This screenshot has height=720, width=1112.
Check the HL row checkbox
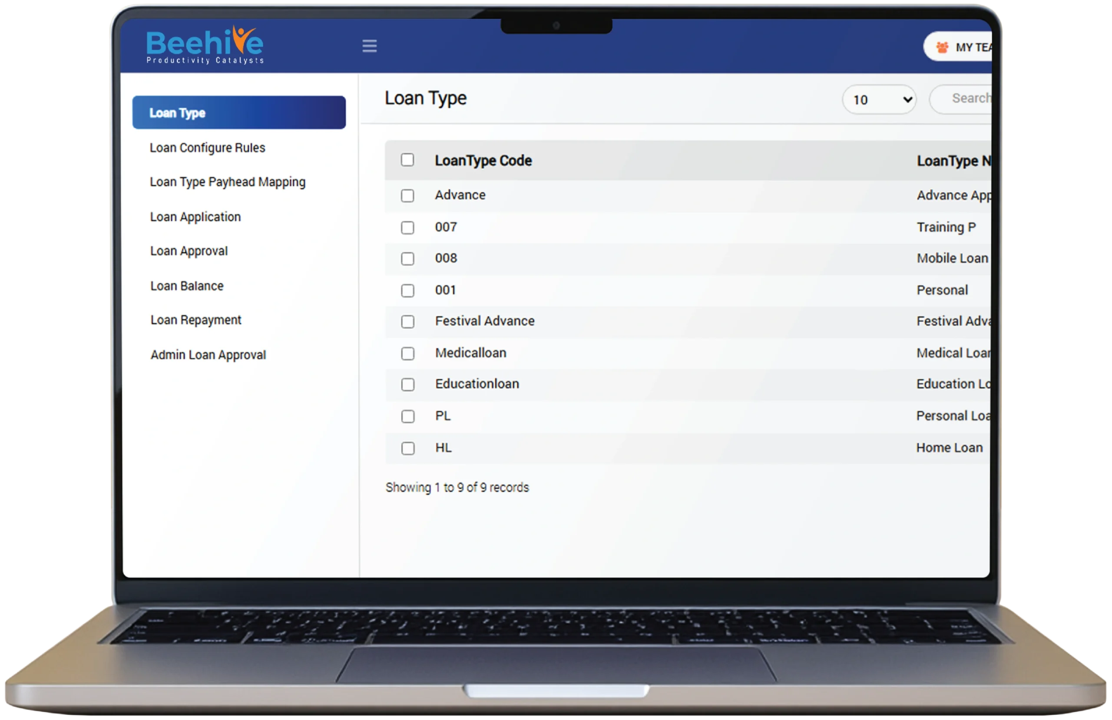(x=407, y=448)
